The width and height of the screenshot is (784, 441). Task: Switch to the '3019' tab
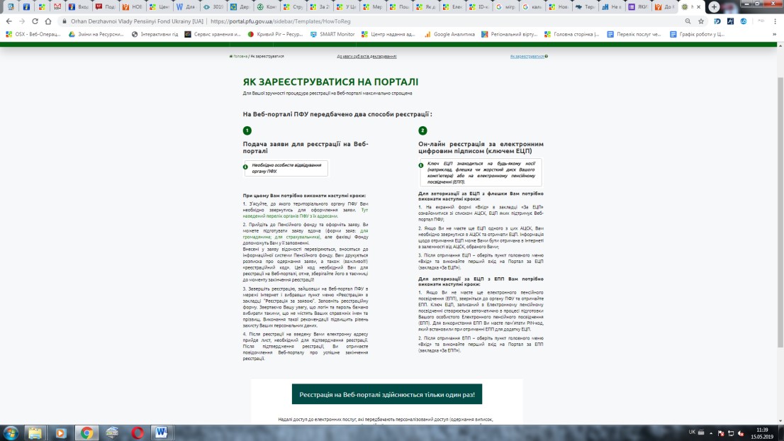tap(213, 7)
